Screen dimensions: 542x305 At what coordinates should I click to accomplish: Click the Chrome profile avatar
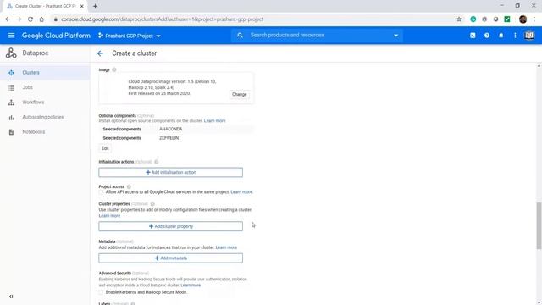pyautogui.click(x=523, y=19)
